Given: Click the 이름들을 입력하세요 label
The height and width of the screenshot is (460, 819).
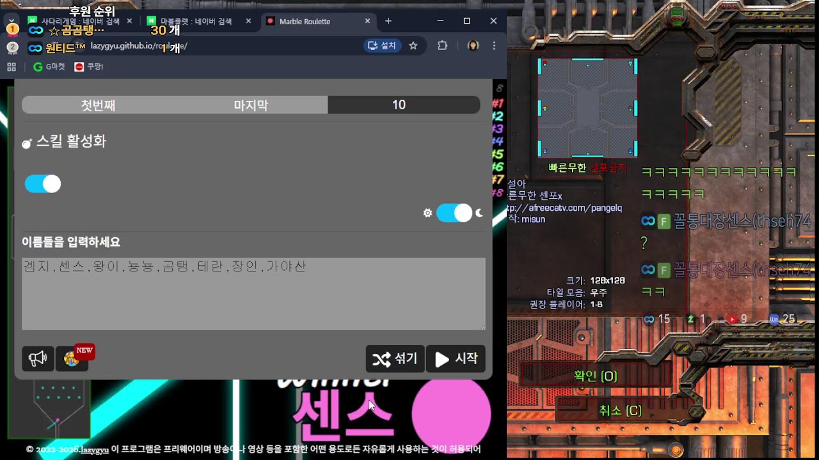Looking at the screenshot, I should [71, 242].
